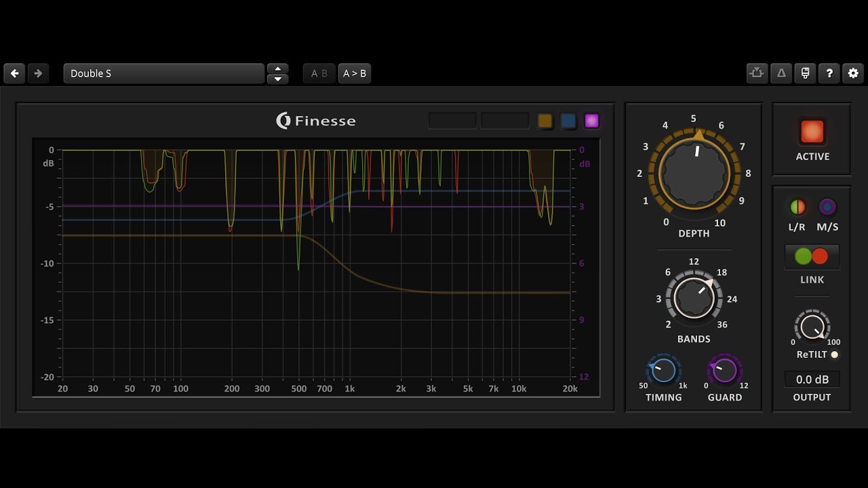The image size is (868, 488).
Task: Open the Double S preset name field
Action: coord(164,73)
